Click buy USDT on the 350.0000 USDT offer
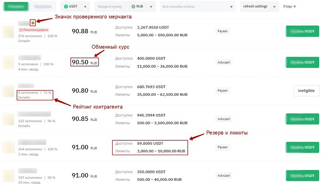Image resolution: width=321 pixels, height=189 pixels. [x=302, y=175]
